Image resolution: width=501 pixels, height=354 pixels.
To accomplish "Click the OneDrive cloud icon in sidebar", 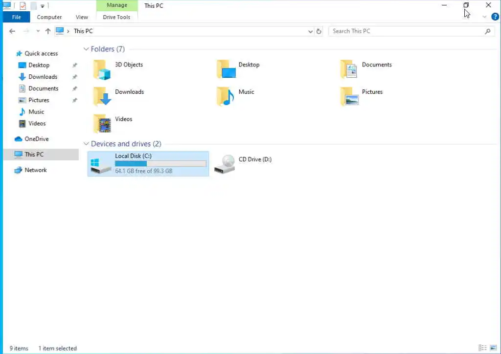I will (x=19, y=139).
